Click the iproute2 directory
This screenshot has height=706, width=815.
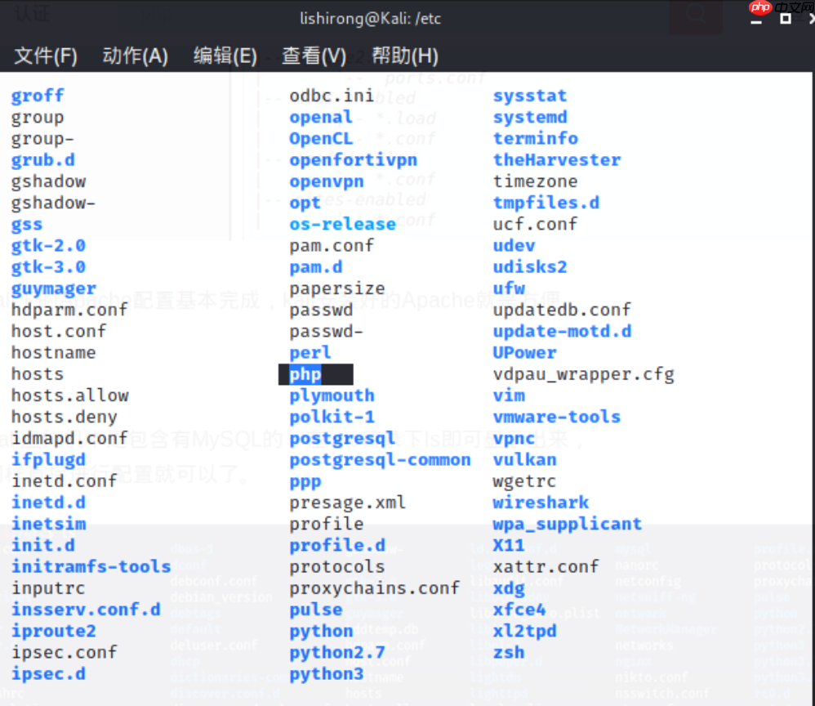(54, 631)
